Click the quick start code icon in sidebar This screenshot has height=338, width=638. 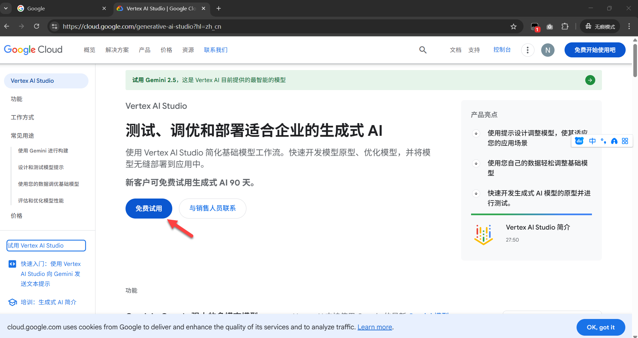(12, 264)
